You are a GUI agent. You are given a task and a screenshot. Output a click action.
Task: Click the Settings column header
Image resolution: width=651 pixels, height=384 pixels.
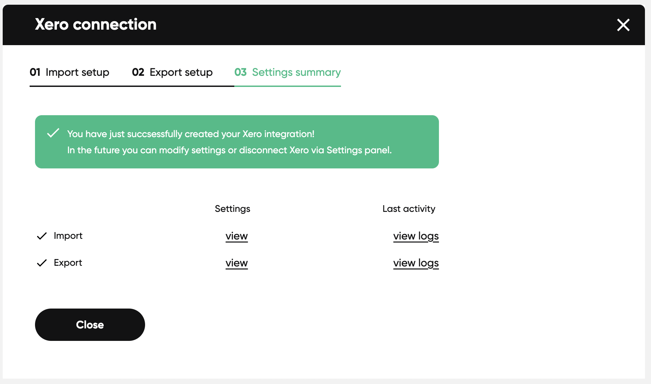(x=232, y=209)
